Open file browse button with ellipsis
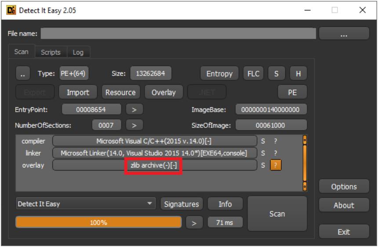This screenshot has width=378, height=247. pos(344,33)
